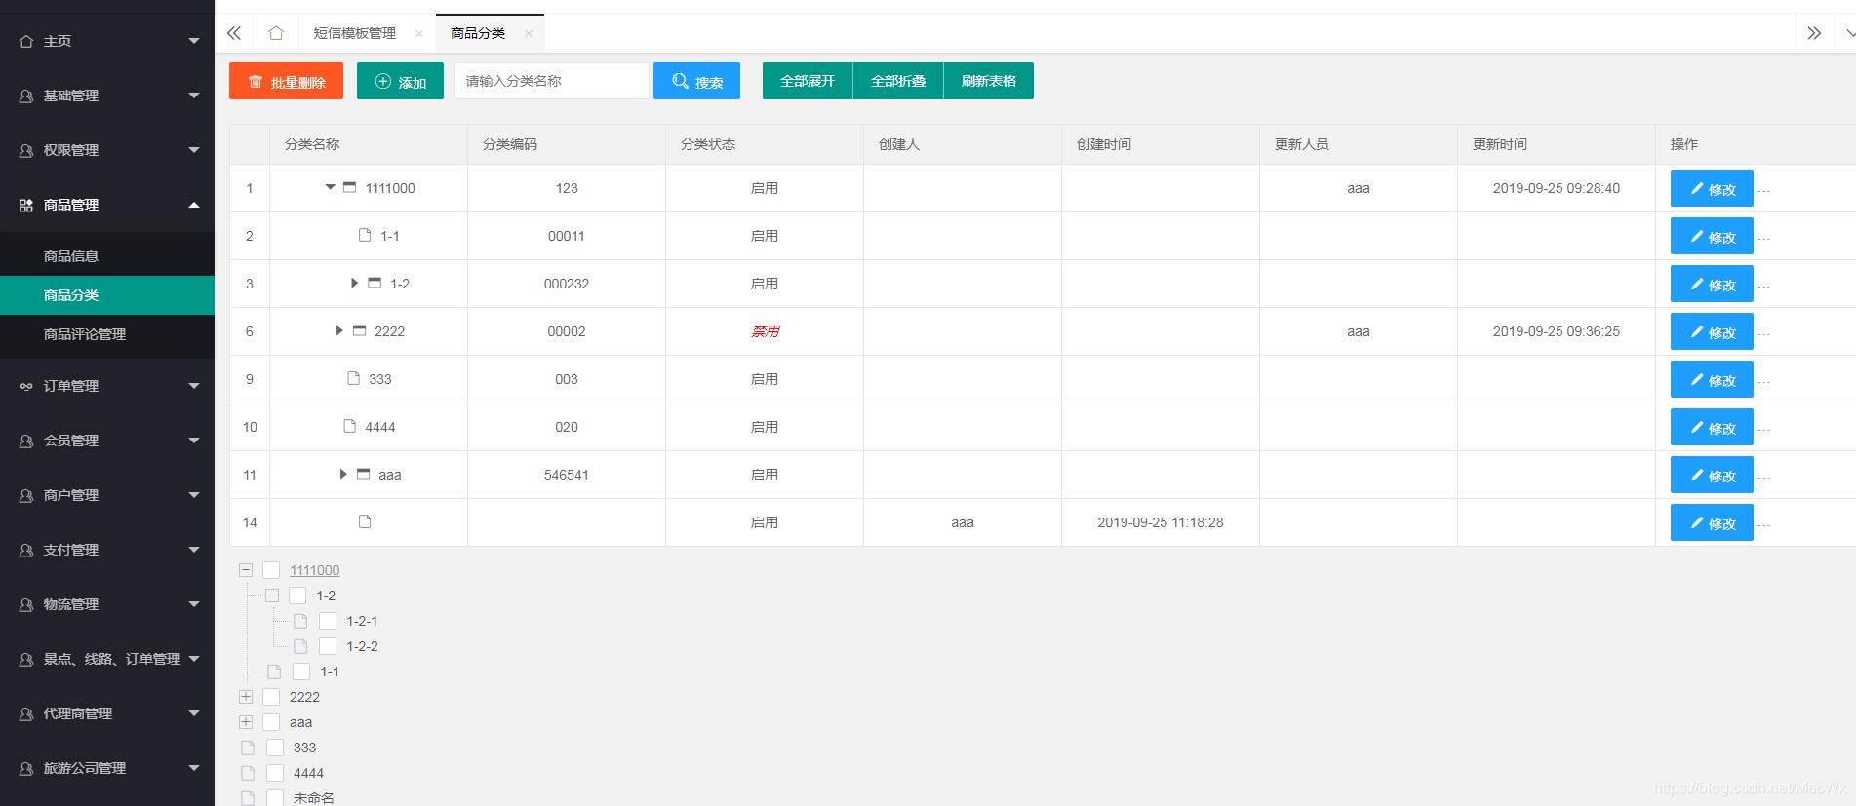Click the file icon beside 4444 tree node

[x=248, y=773]
